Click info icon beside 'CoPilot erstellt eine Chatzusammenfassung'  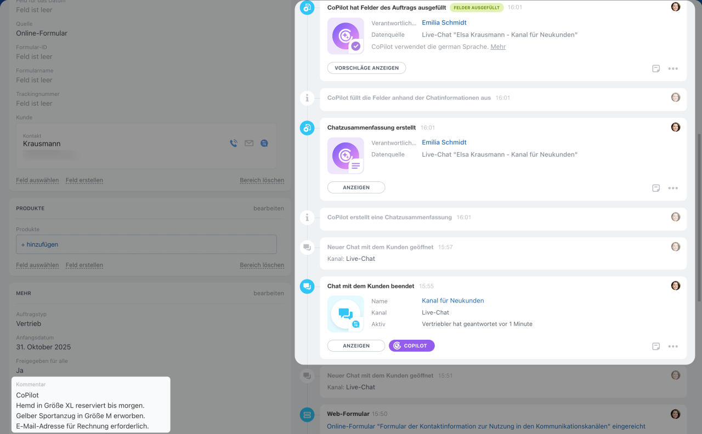307,218
